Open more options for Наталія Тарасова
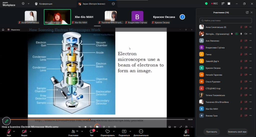This screenshot has height=137, width=256. 250,75
